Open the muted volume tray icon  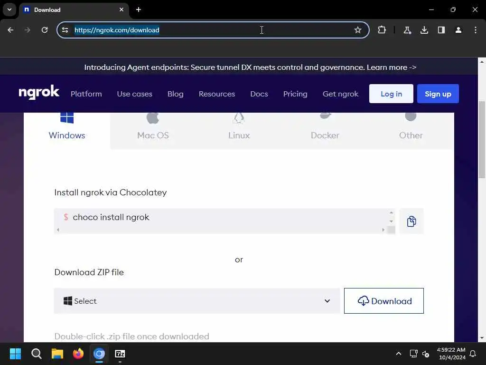[426, 354]
